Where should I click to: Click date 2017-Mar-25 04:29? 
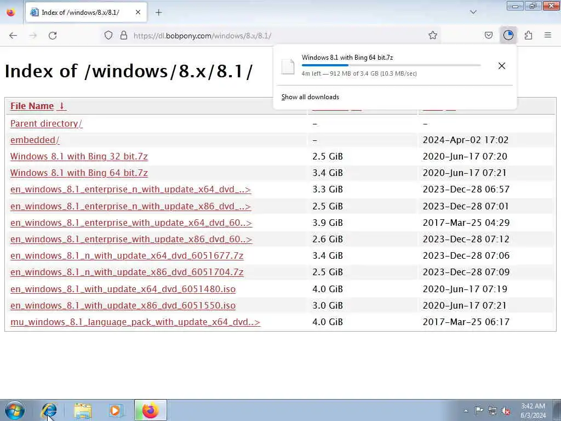pos(466,223)
